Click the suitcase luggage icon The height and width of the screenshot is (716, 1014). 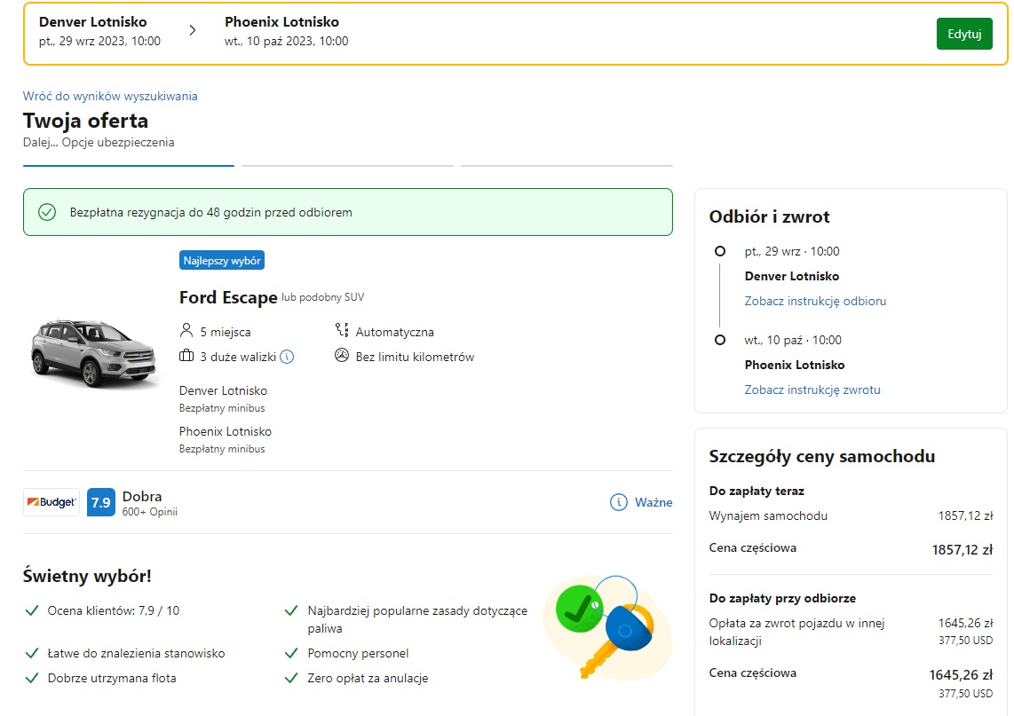pos(186,356)
